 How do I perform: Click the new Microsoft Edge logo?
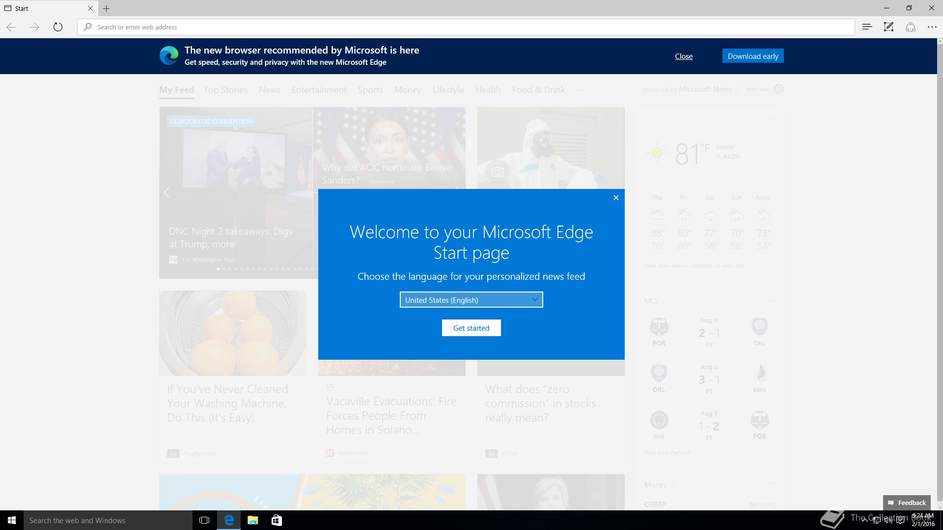[x=169, y=55]
